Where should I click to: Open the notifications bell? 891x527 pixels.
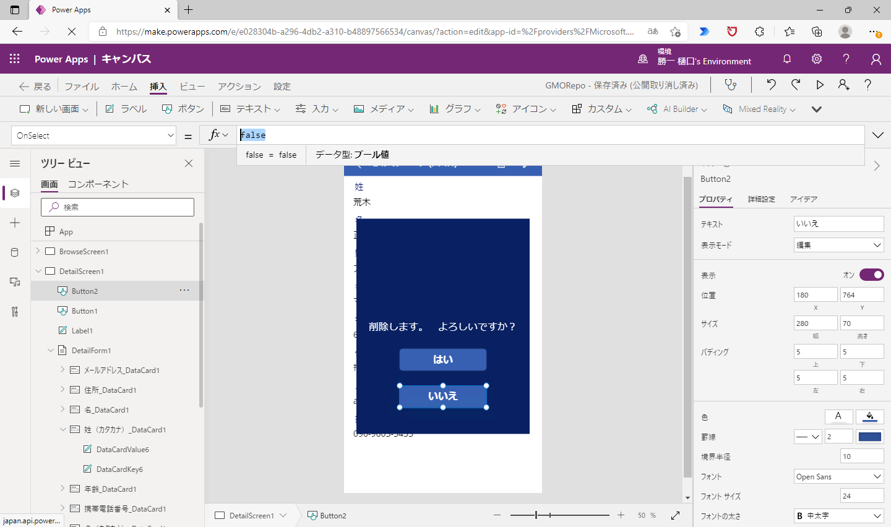tap(787, 59)
